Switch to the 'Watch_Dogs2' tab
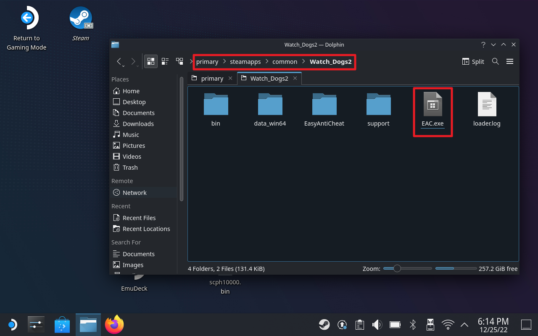 [269, 79]
